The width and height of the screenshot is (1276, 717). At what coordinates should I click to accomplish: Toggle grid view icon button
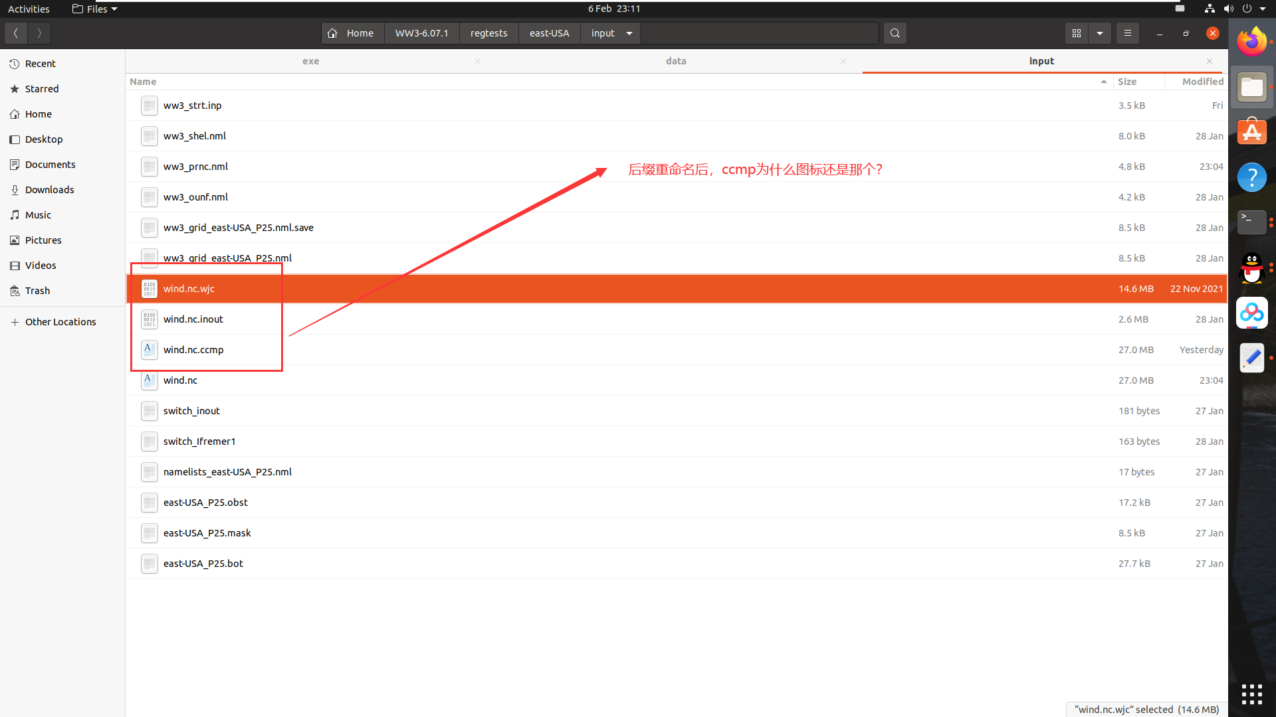(x=1077, y=33)
